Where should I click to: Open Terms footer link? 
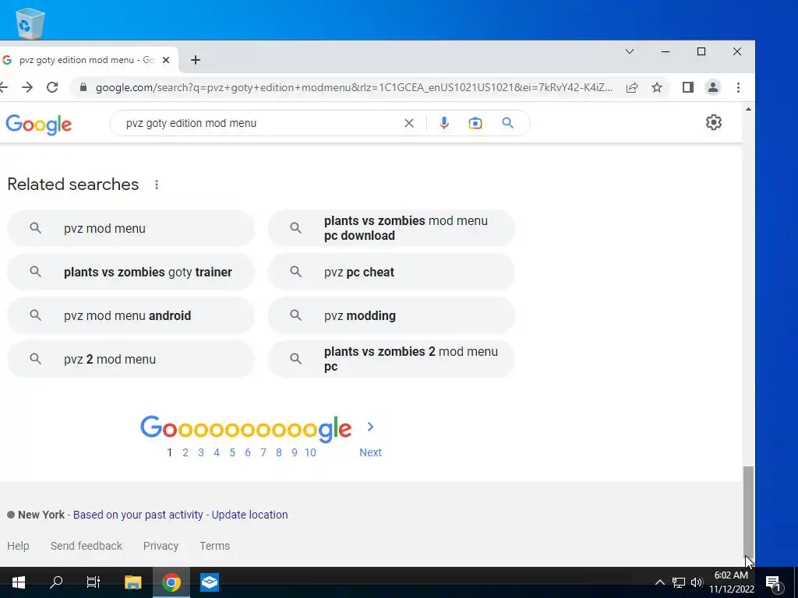click(215, 546)
